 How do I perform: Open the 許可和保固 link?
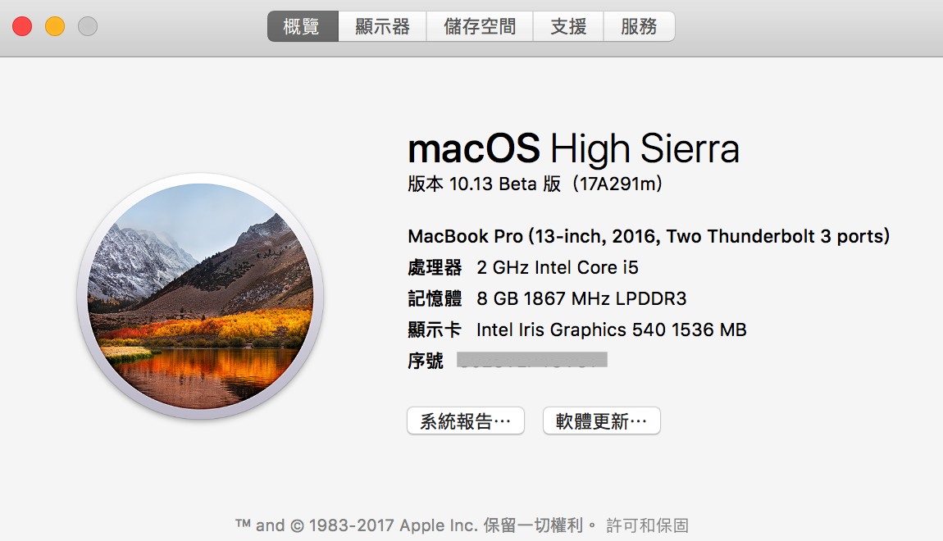click(647, 525)
